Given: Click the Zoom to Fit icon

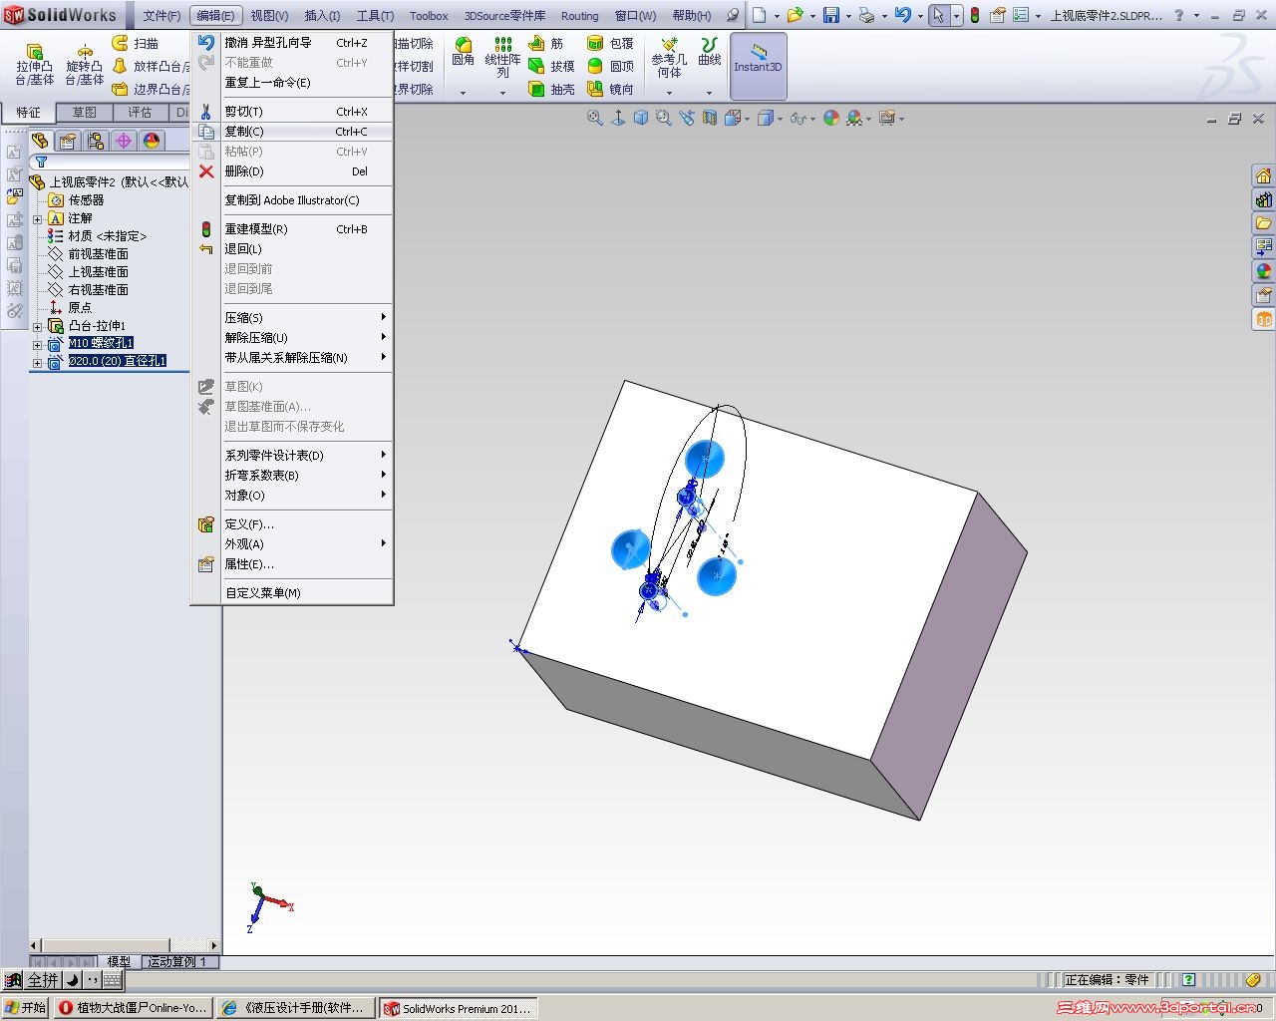Looking at the screenshot, I should tap(595, 118).
